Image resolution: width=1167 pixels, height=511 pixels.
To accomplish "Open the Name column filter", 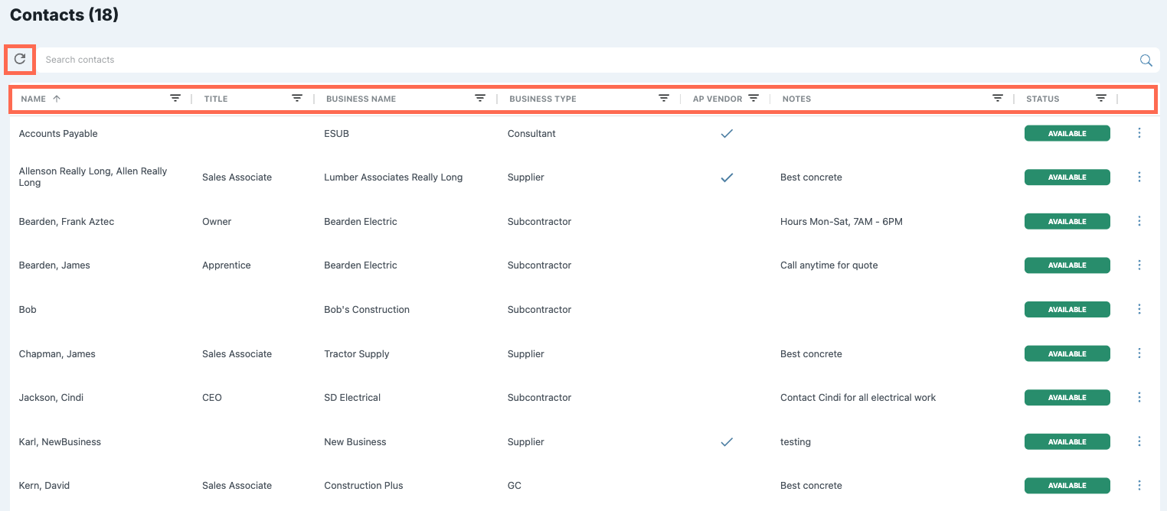I will (175, 98).
